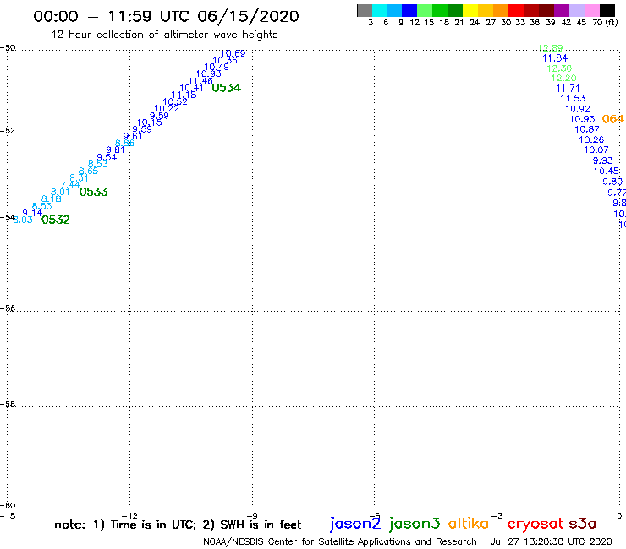626x549 pixels.
Task: Click the 70 (ft) legend scale label
Action: click(x=605, y=23)
